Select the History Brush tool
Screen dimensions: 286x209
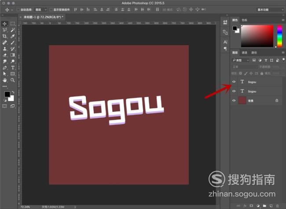pyautogui.click(x=13, y=49)
